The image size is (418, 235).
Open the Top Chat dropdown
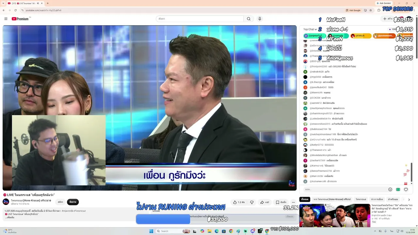310,29
